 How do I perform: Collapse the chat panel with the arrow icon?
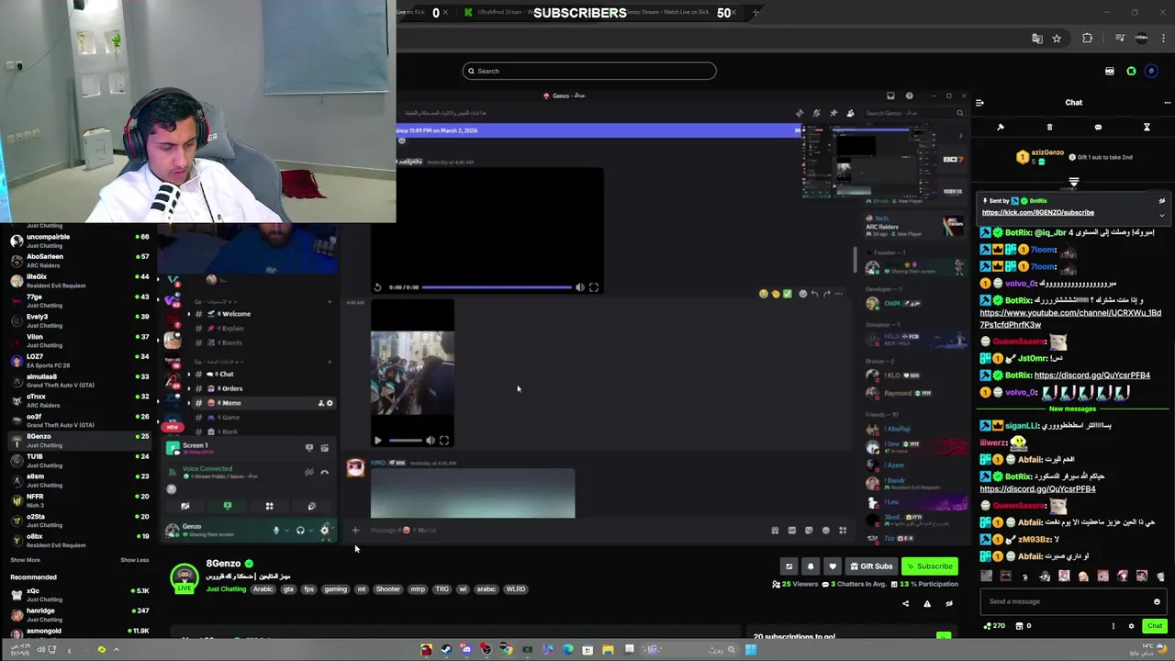click(x=979, y=103)
